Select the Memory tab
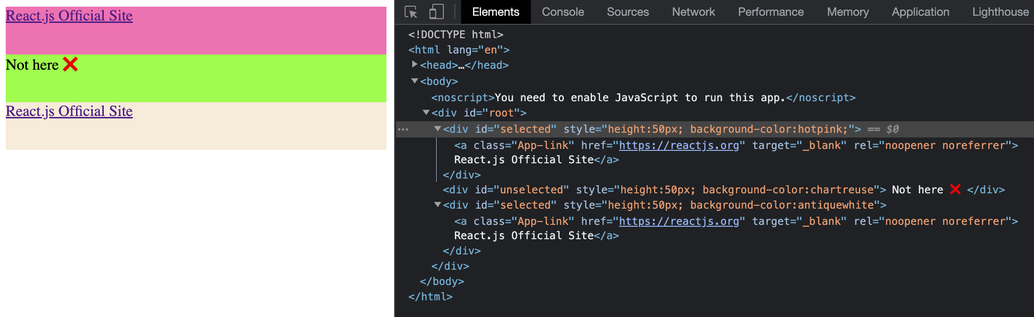The image size is (1034, 317). [x=848, y=12]
